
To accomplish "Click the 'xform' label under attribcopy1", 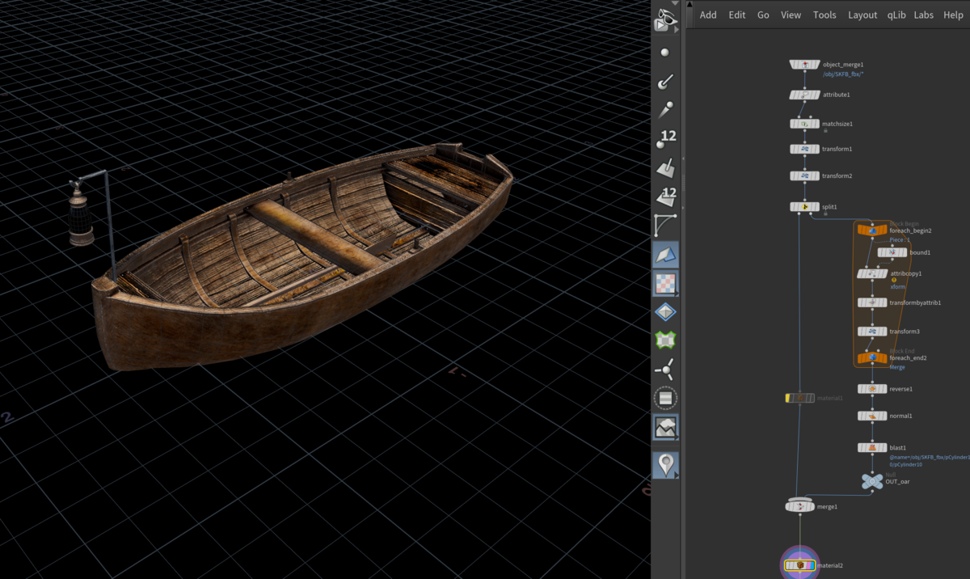I will pyautogui.click(x=898, y=287).
